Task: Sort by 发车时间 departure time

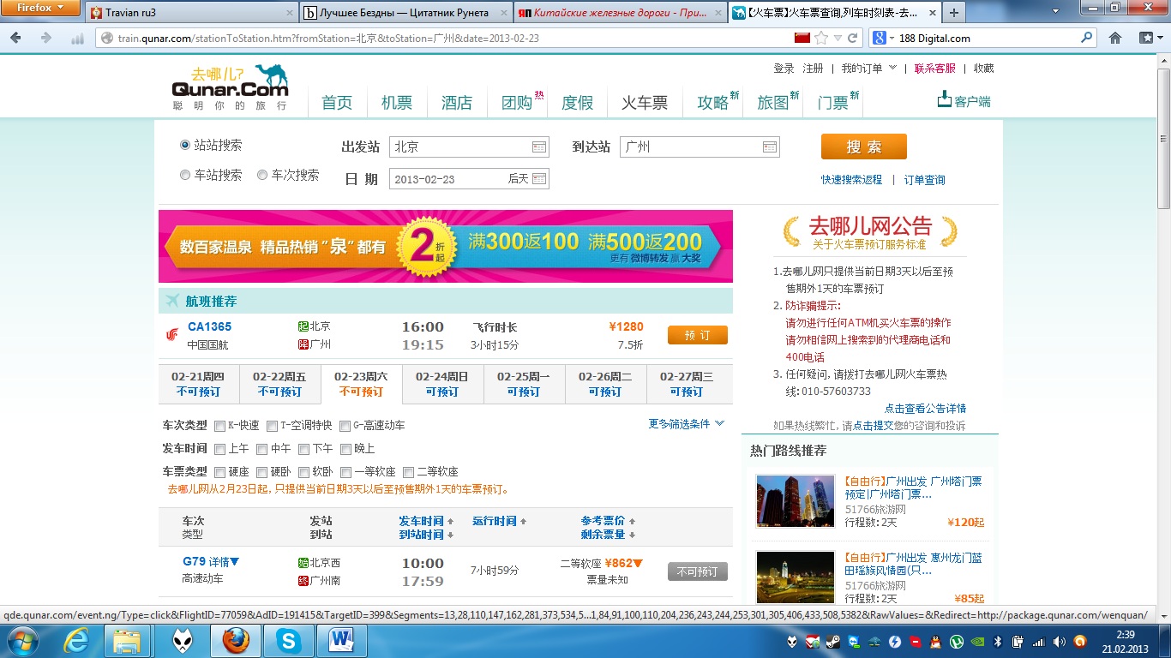Action: point(426,521)
